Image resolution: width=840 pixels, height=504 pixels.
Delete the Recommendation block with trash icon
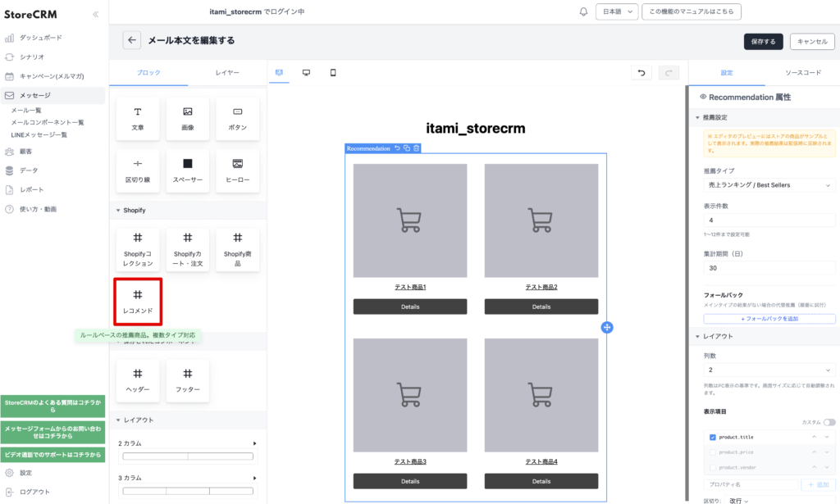(417, 148)
